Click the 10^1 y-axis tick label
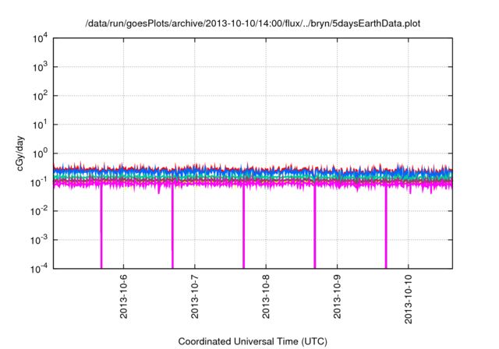 (41, 125)
